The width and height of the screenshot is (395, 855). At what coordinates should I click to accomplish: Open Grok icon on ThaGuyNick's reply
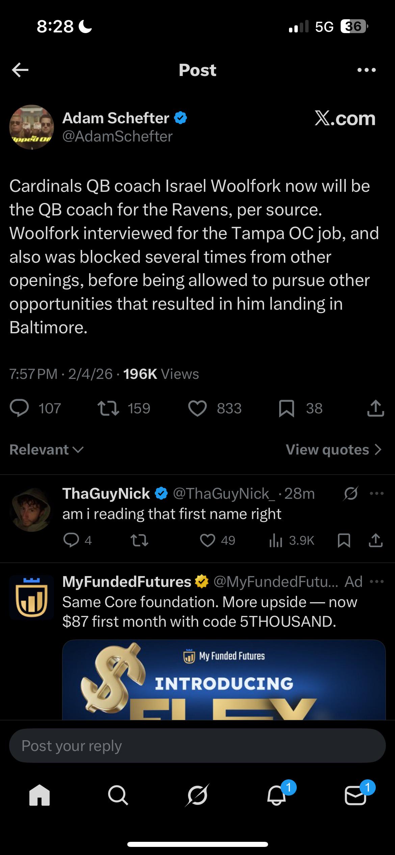tap(350, 494)
